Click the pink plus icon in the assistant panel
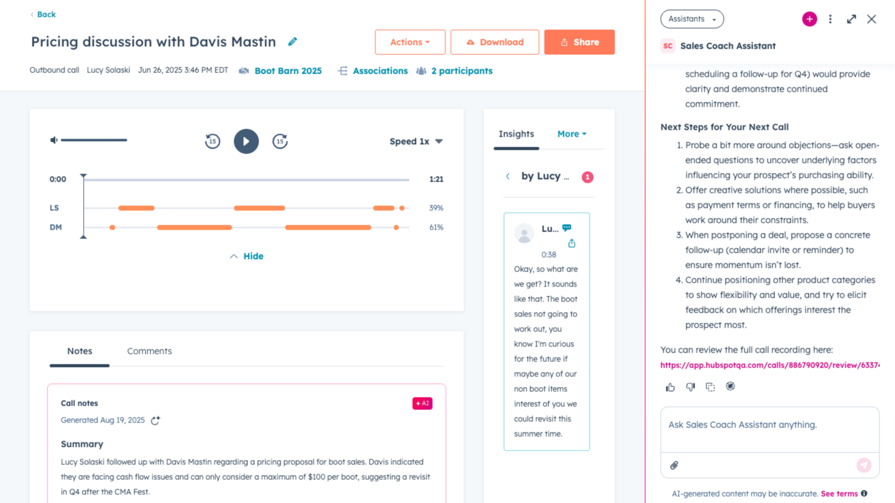The image size is (895, 503). [x=809, y=19]
